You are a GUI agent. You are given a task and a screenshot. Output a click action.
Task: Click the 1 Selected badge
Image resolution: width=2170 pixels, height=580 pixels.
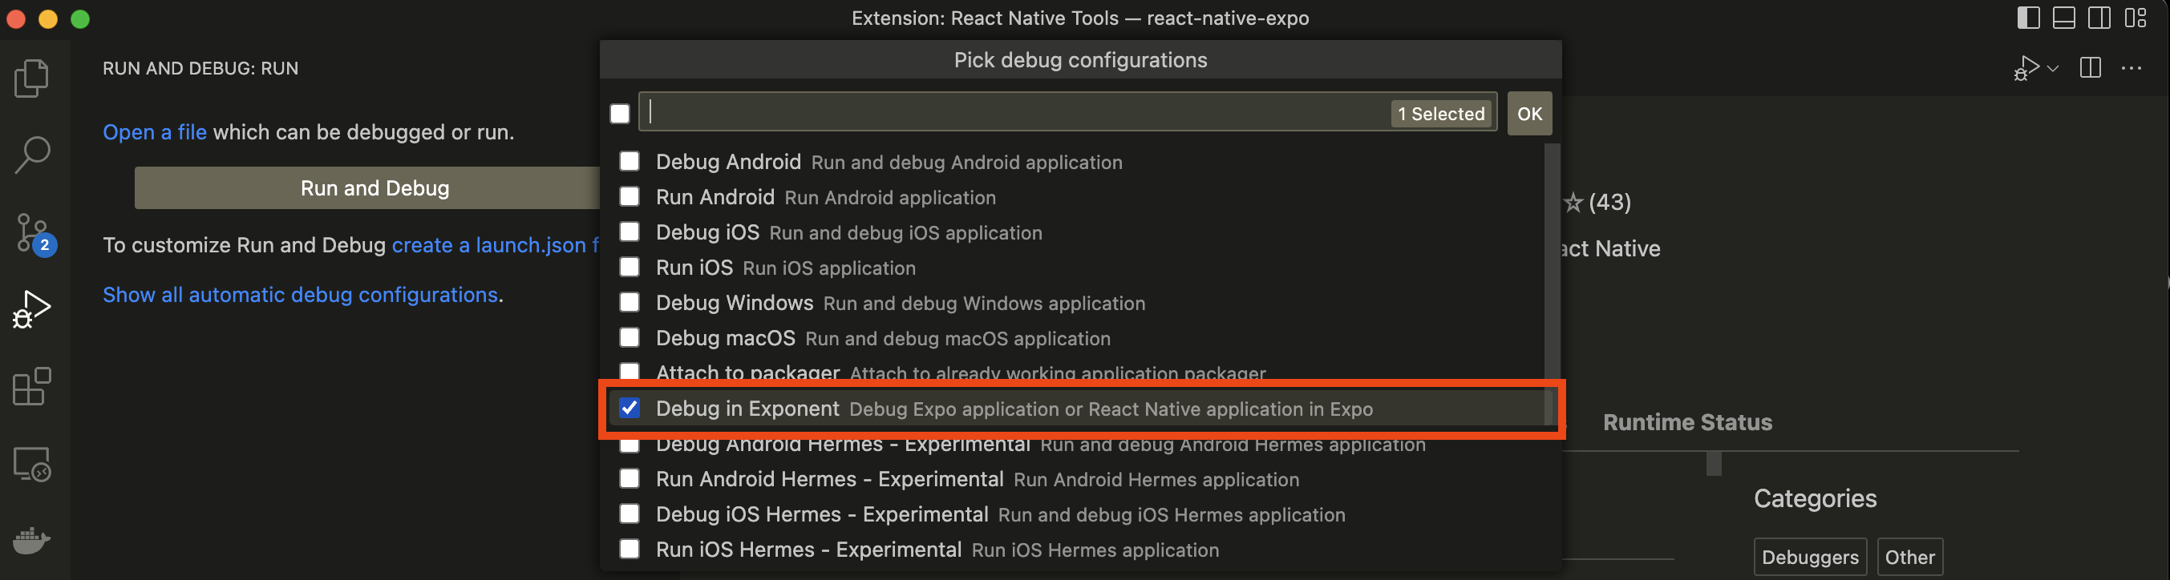pyautogui.click(x=1440, y=114)
